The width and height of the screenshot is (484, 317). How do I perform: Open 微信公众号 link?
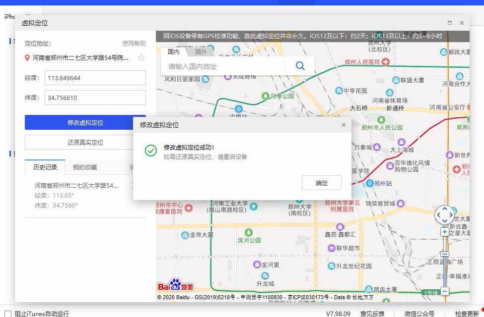(x=419, y=314)
